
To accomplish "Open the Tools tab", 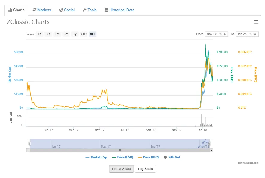I will click(90, 10).
